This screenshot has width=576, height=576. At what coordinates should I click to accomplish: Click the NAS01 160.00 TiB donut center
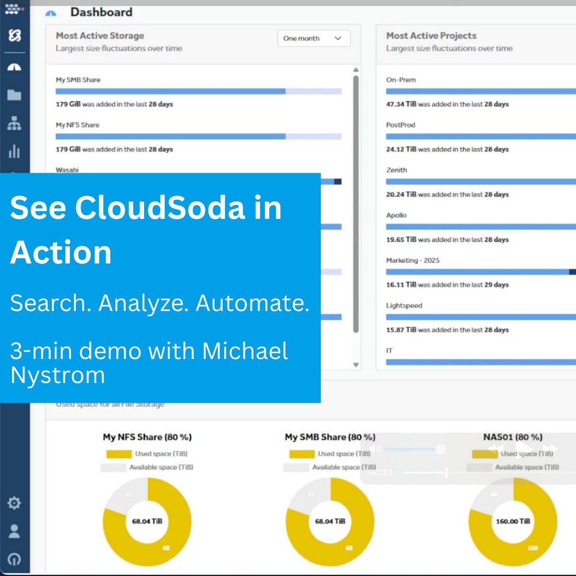513,521
